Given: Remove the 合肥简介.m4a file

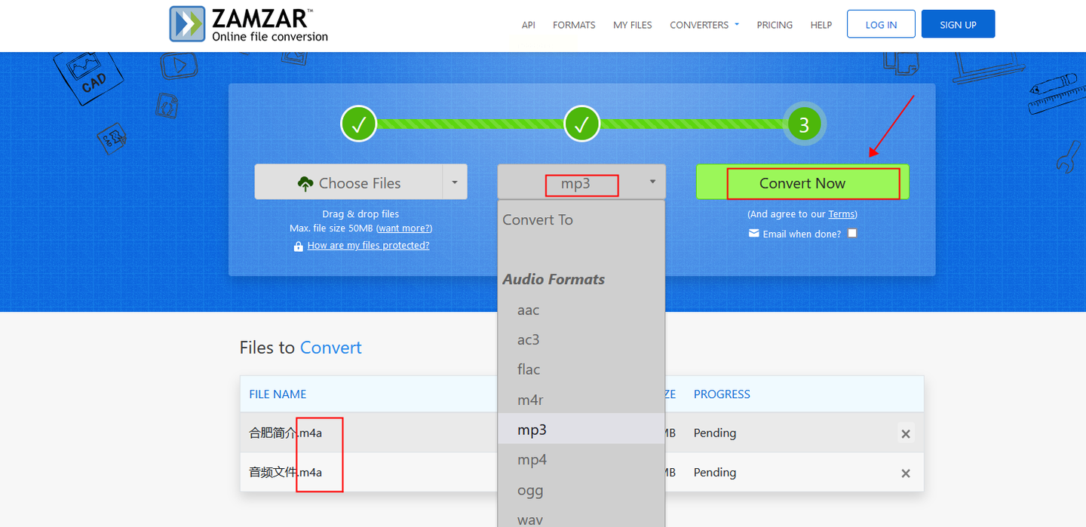Looking at the screenshot, I should point(906,434).
